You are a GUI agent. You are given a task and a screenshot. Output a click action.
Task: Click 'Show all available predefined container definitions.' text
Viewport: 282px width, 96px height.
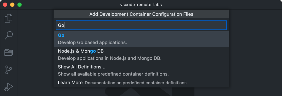pyautogui.click(x=113, y=74)
